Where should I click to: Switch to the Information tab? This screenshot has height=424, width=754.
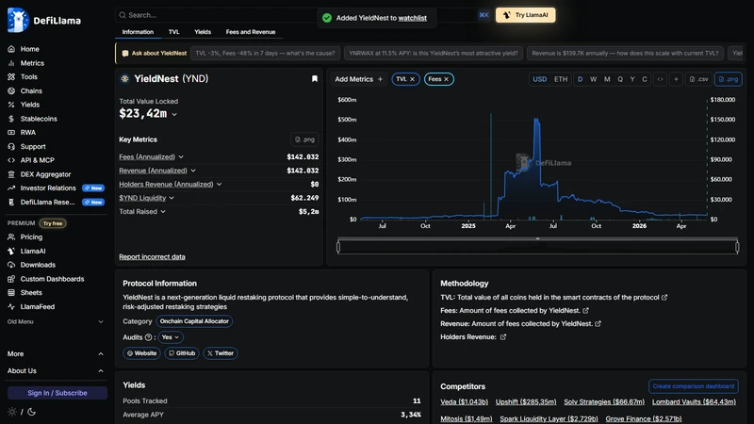click(138, 32)
